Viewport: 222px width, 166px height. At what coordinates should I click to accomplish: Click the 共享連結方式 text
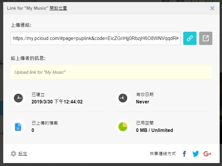coord(163,154)
